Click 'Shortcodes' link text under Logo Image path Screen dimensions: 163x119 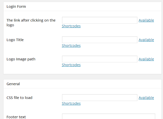(x=71, y=65)
